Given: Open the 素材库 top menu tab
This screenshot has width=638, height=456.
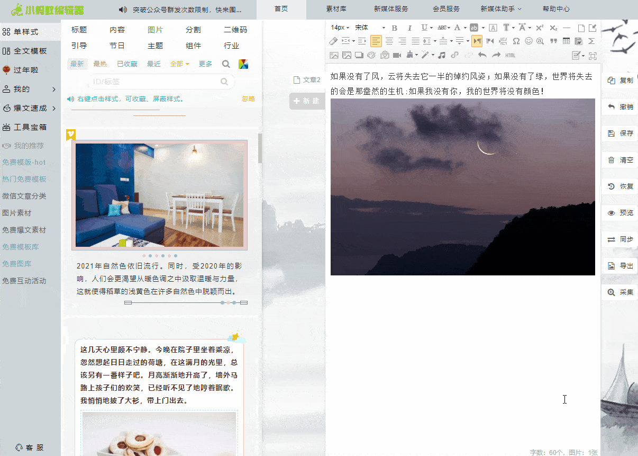Looking at the screenshot, I should click(x=336, y=9).
